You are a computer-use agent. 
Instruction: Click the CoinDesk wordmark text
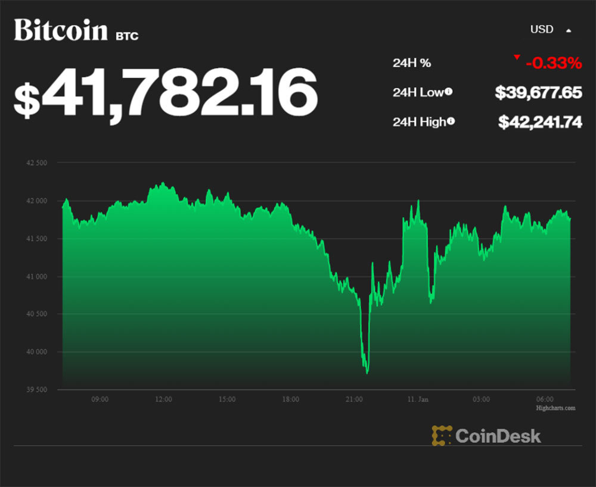pyautogui.click(x=498, y=436)
